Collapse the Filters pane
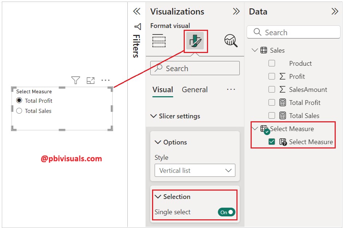 (x=136, y=11)
